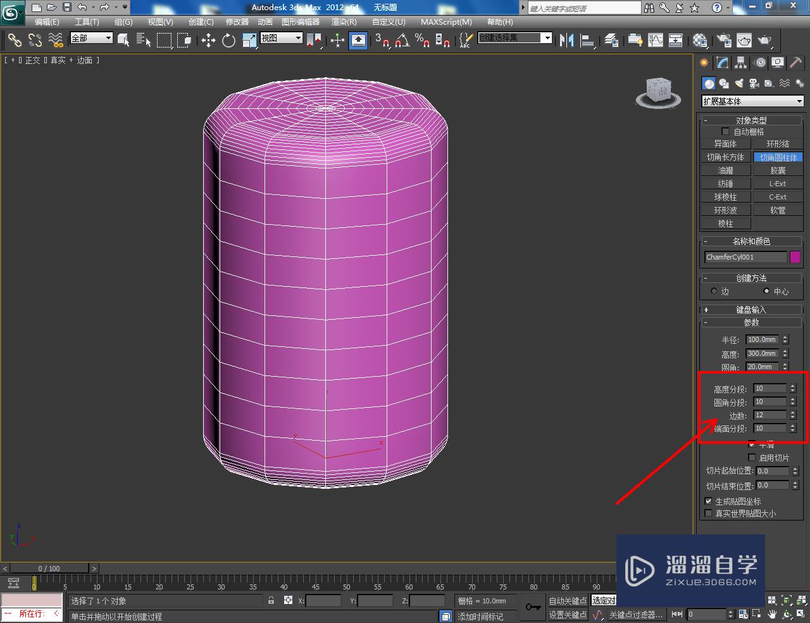
Task: Toggle 生成贴图坐标 checkbox
Action: click(709, 501)
